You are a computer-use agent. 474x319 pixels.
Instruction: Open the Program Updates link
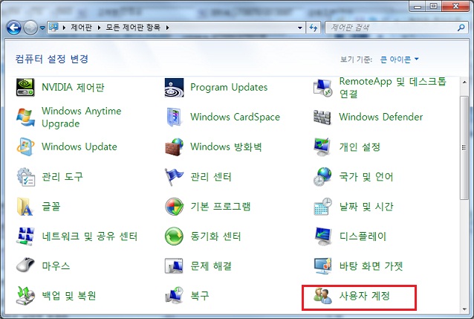point(228,87)
